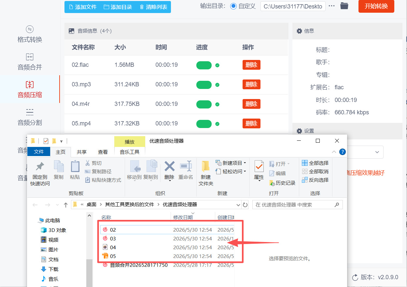Click the 剪切 scissors item
This screenshot has width=407, height=287.
tap(93, 163)
